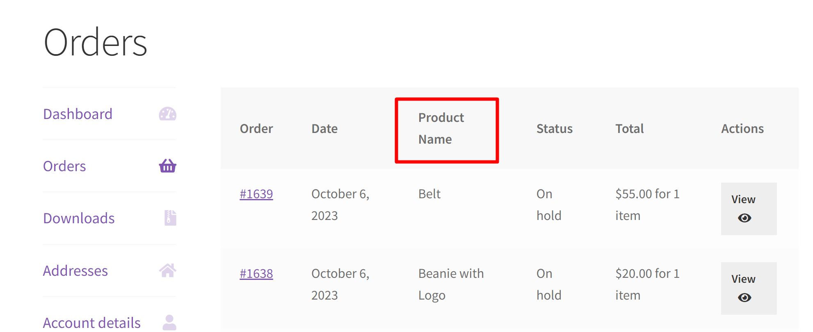Click the Total column header
This screenshot has height=332, width=813.
pyautogui.click(x=629, y=128)
